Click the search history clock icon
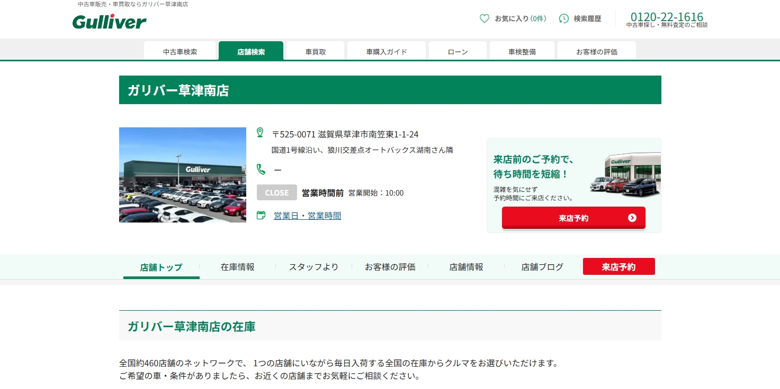The height and width of the screenshot is (389, 780). 564,18
